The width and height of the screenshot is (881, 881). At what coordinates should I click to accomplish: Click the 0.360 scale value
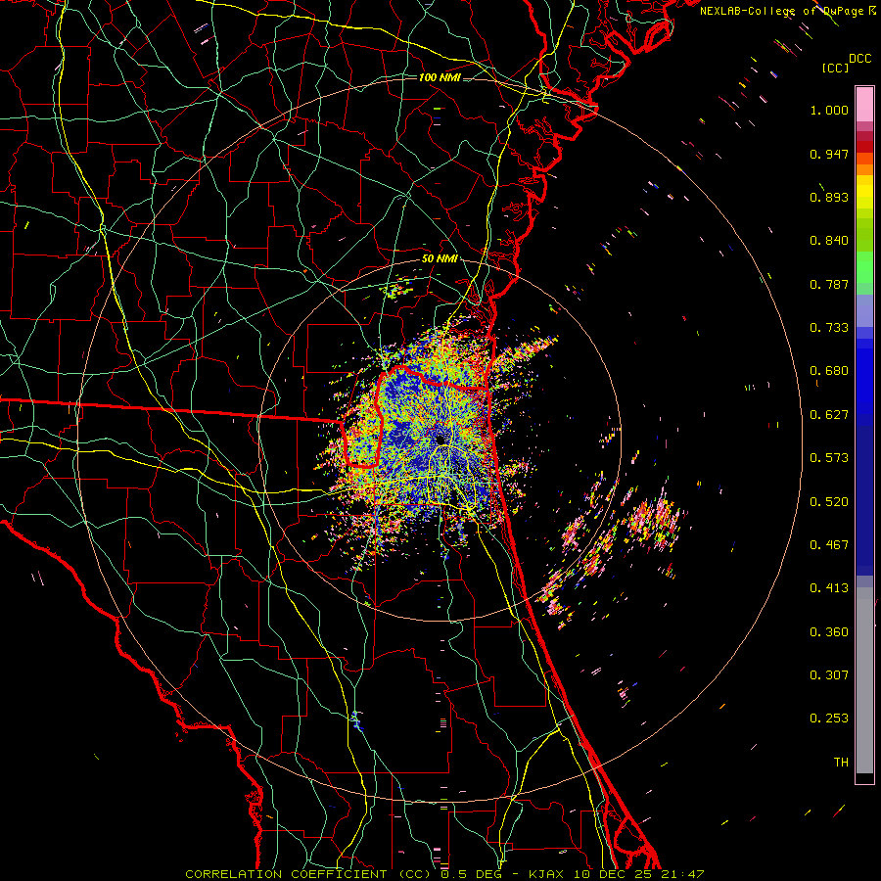[x=829, y=632]
